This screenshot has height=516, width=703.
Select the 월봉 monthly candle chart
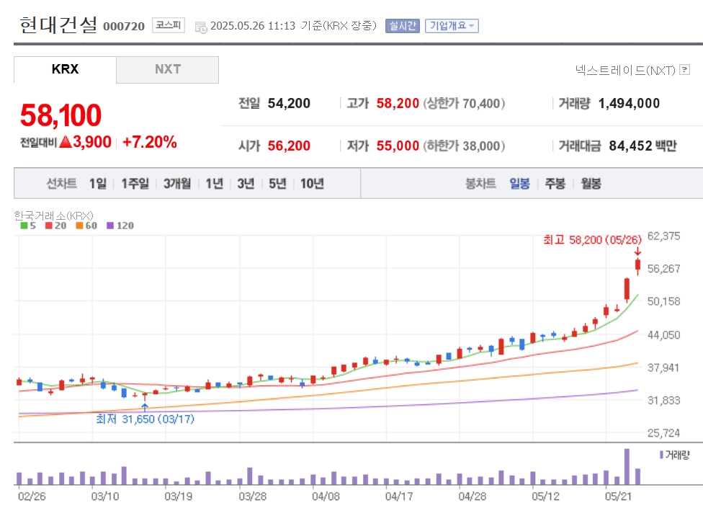point(591,183)
